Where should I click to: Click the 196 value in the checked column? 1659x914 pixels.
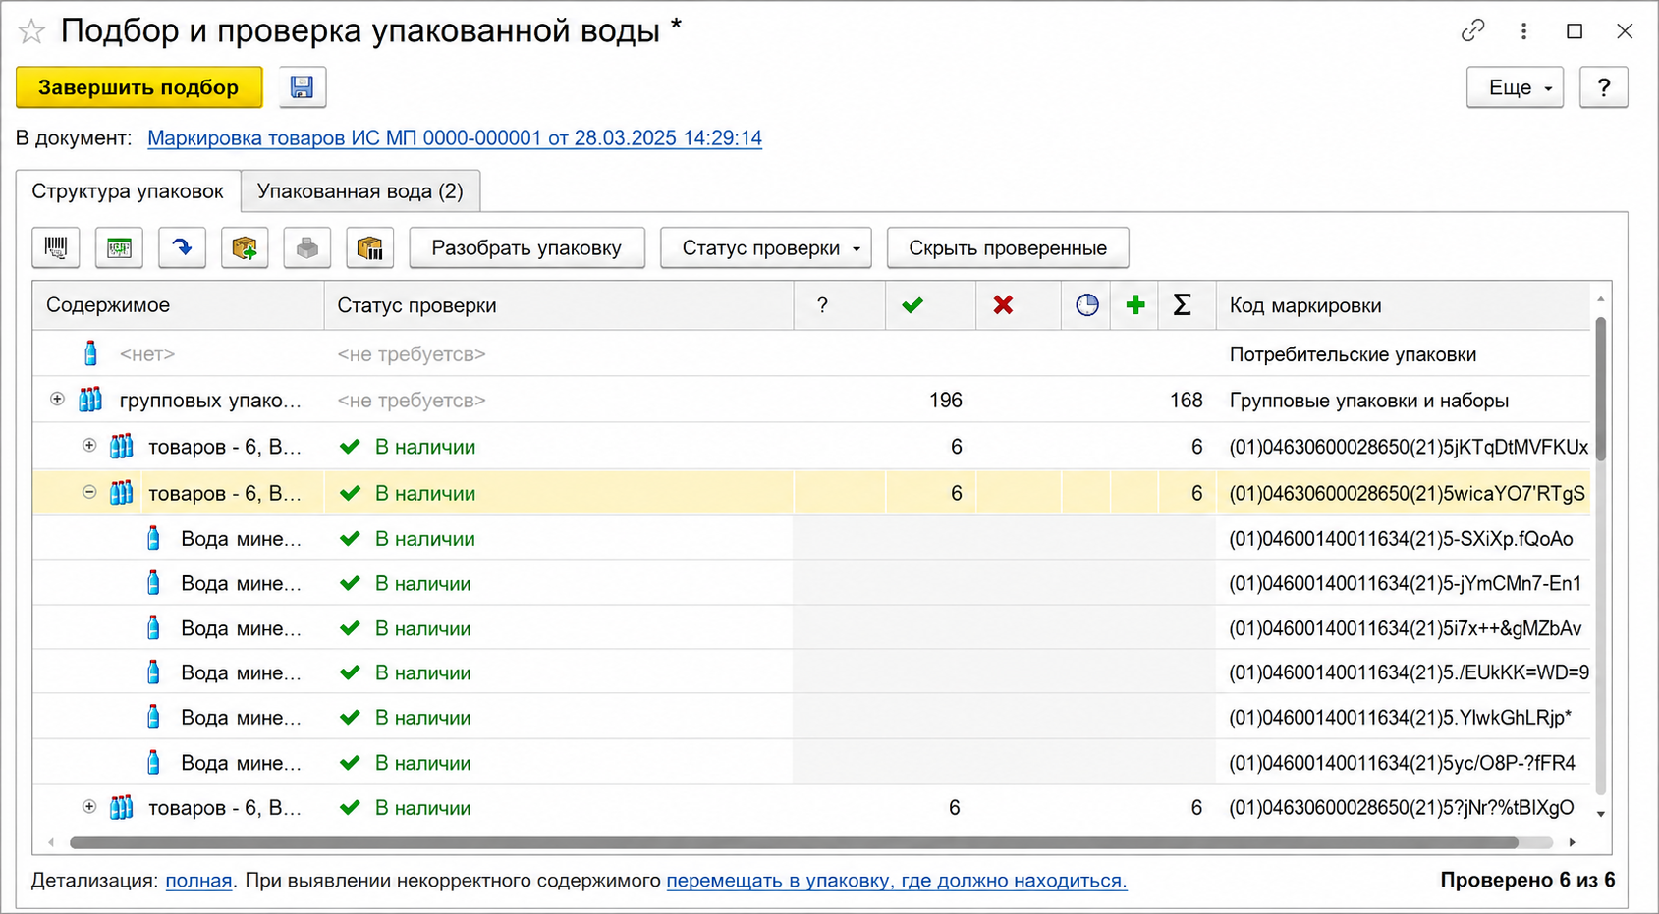coord(945,400)
